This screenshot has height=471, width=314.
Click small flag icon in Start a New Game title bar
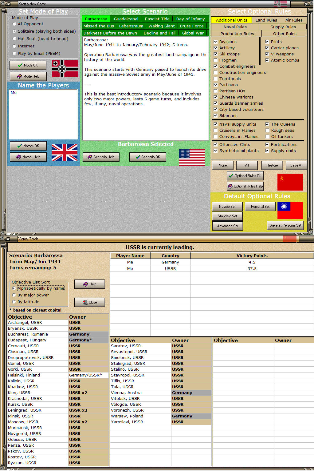[280, 4]
